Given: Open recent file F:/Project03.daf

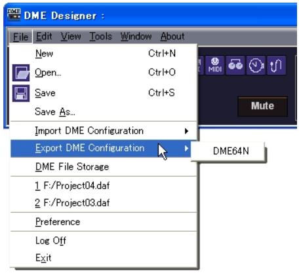Looking at the screenshot, I should pos(104,203).
